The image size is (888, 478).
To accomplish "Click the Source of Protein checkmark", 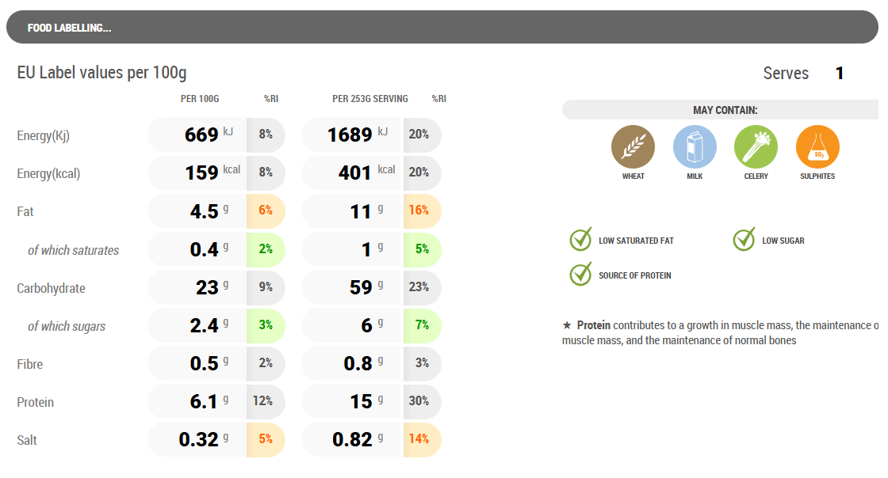I will coord(581,275).
